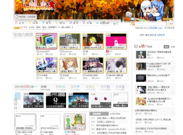Click the 新投稿 link
This screenshot has height=135, width=183.
[x=22, y=17]
